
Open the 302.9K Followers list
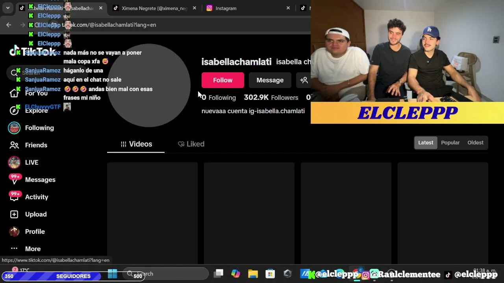(x=271, y=97)
